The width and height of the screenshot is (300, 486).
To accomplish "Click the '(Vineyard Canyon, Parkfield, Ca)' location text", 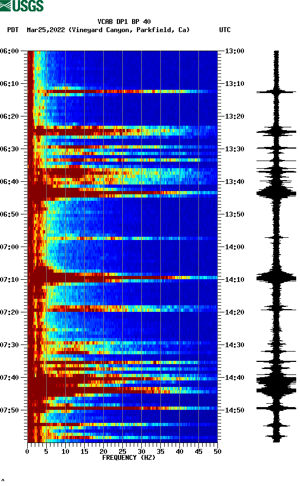I will (129, 30).
